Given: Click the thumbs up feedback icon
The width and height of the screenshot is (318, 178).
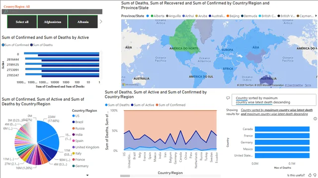Looking at the screenshot, I should [310, 175].
